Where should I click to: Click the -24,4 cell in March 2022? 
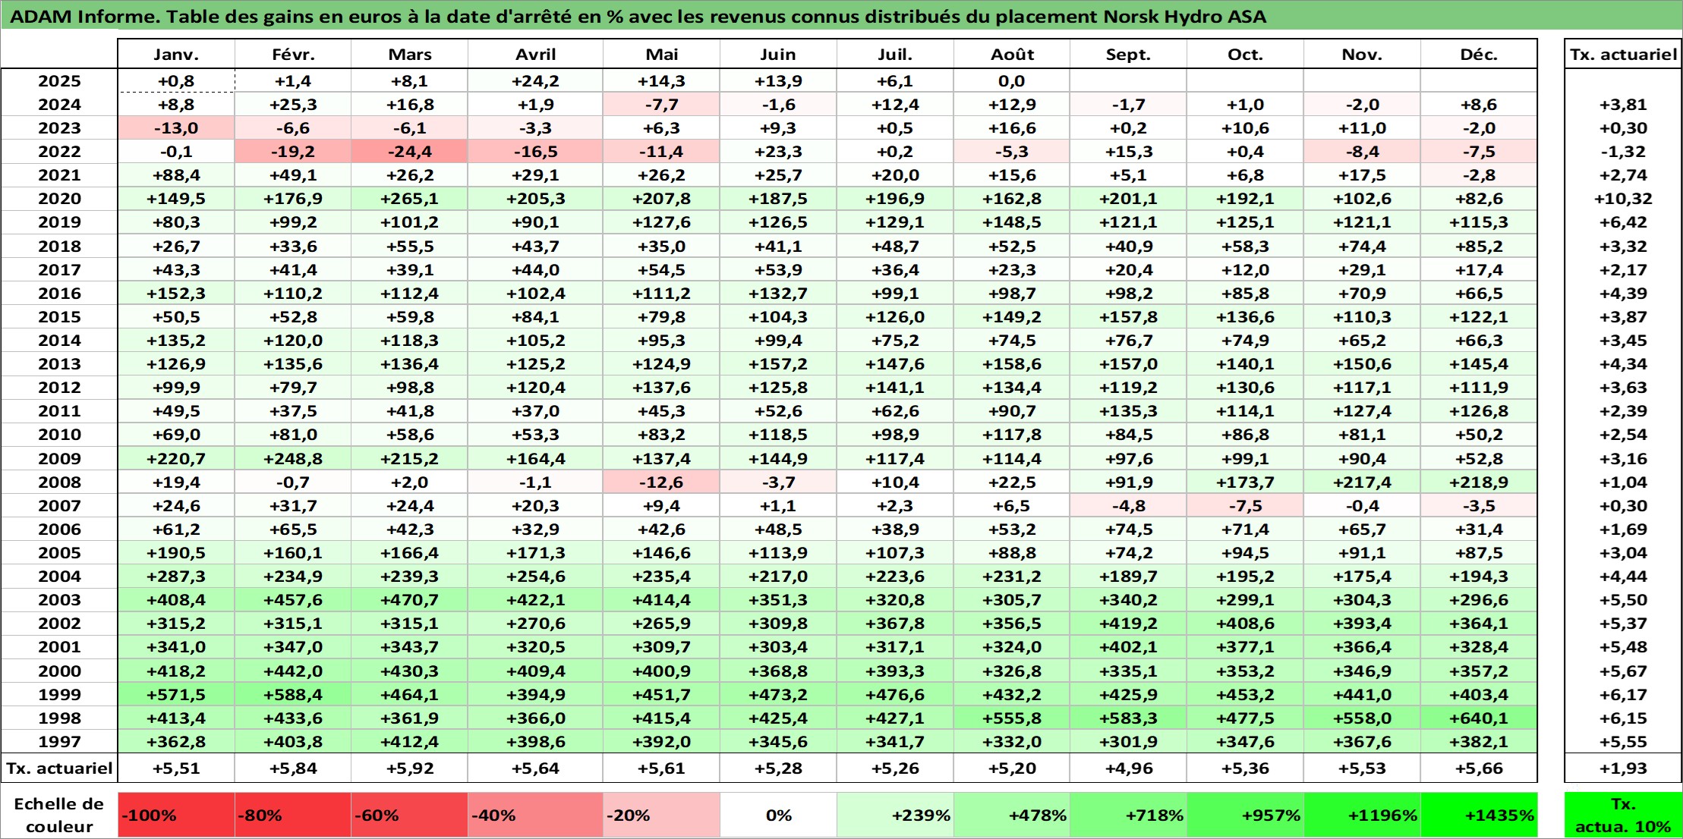pyautogui.click(x=410, y=152)
